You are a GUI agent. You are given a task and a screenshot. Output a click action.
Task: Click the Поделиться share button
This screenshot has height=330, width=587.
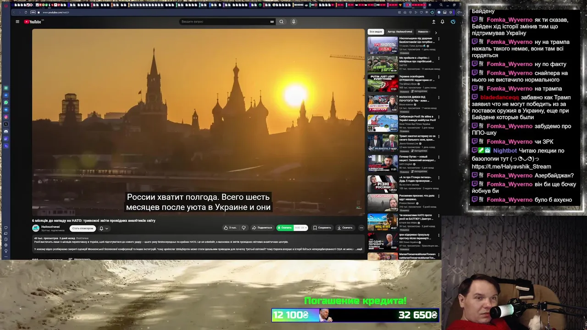(262, 228)
